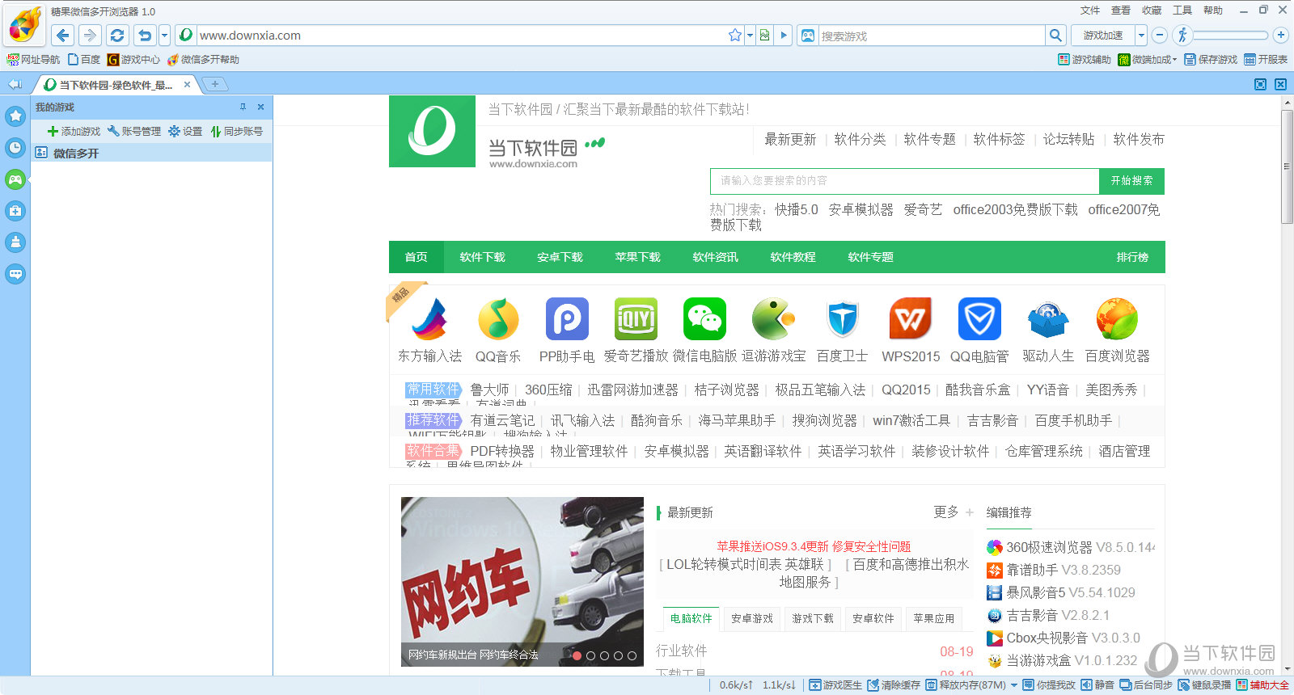Toggle 静音 mute in the status bar
This screenshot has height=695, width=1294.
click(1097, 685)
